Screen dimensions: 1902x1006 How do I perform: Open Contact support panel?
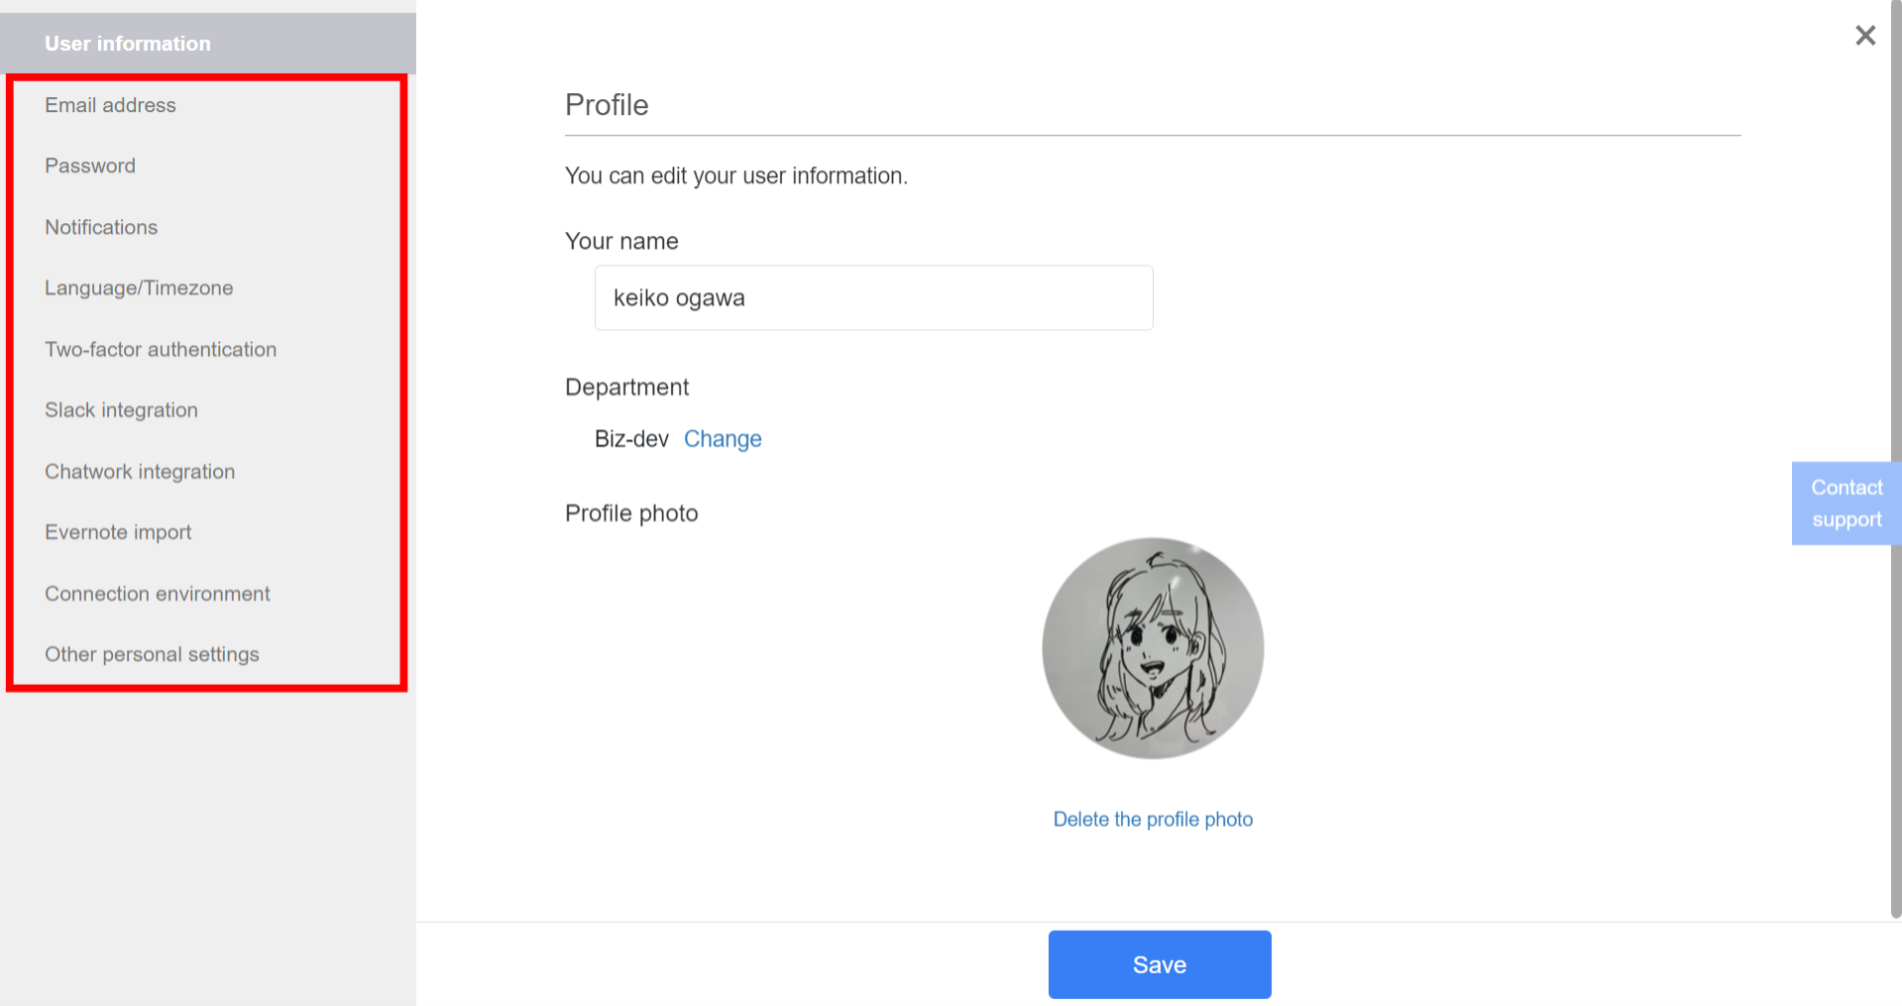(1846, 503)
